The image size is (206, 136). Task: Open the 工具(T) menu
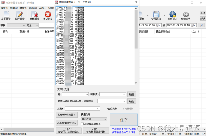coord(42,8)
